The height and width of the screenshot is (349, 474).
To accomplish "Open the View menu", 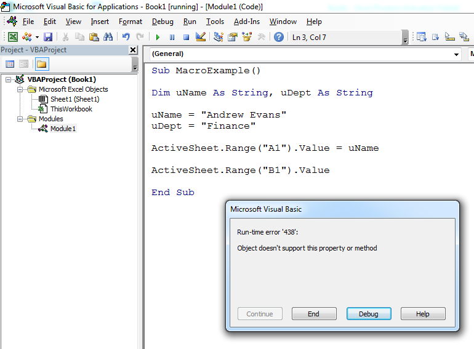I will tap(73, 22).
